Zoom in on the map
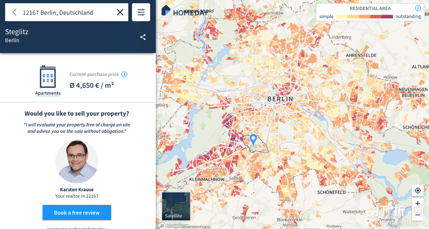Image resolution: width=429 pixels, height=229 pixels. coord(417,204)
